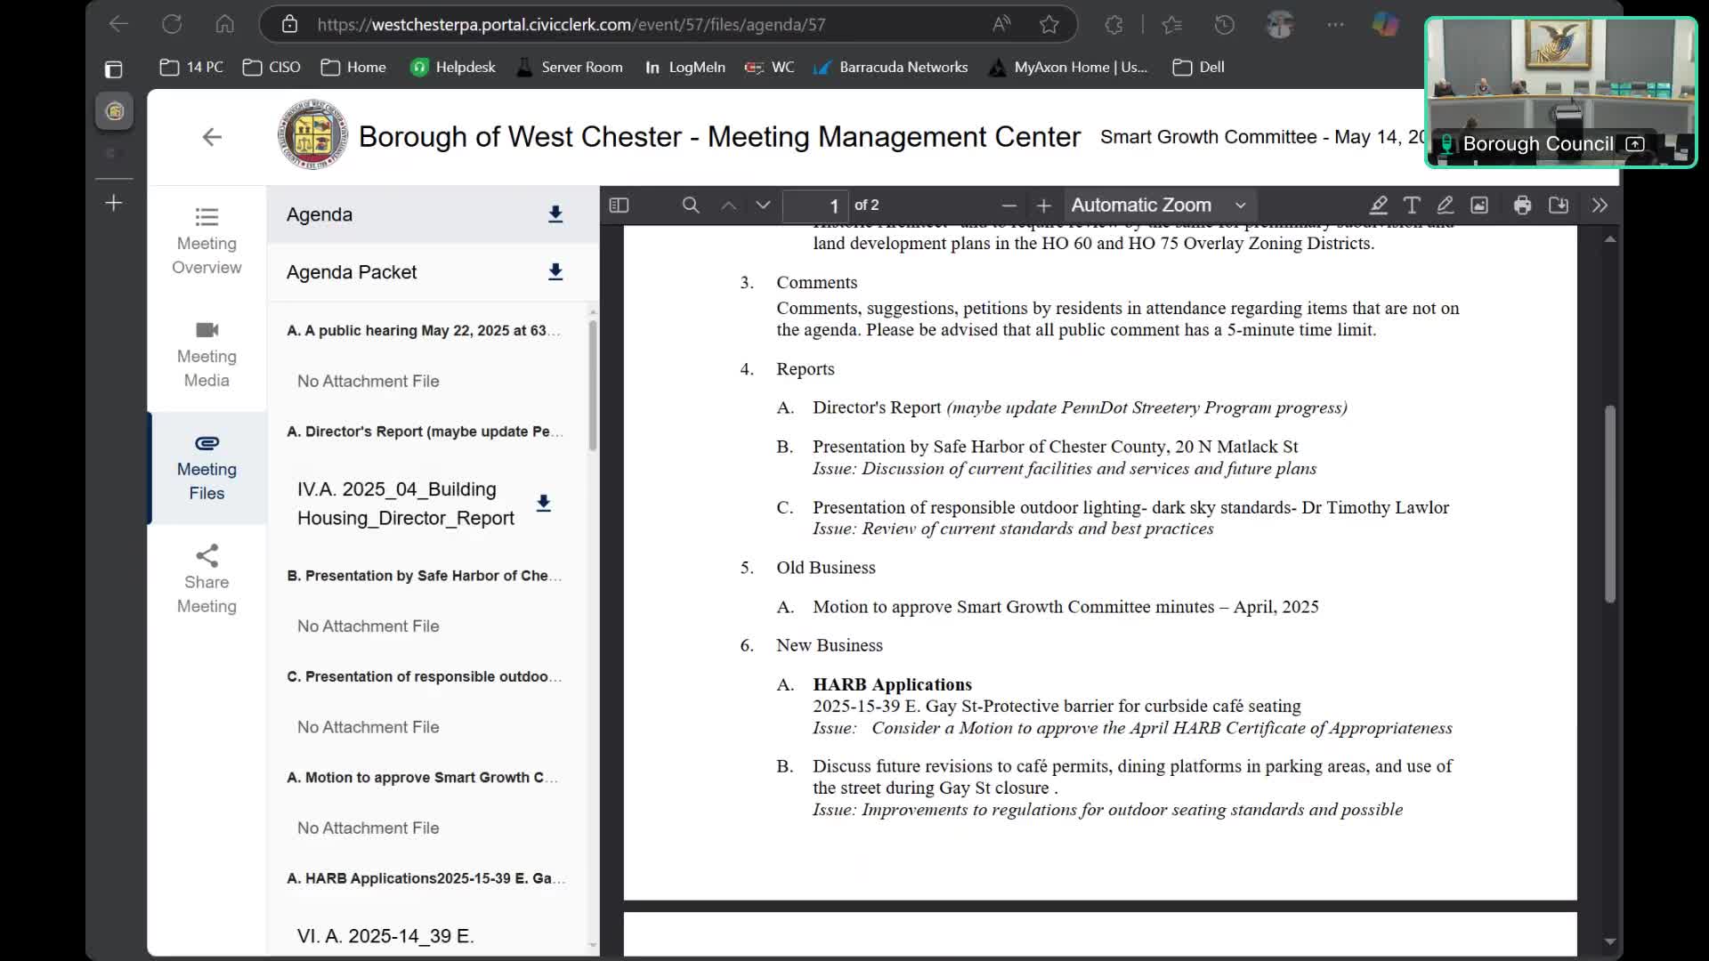Click 'A. Motion to approve Smart Growth' item
1709x961 pixels.
click(422, 778)
